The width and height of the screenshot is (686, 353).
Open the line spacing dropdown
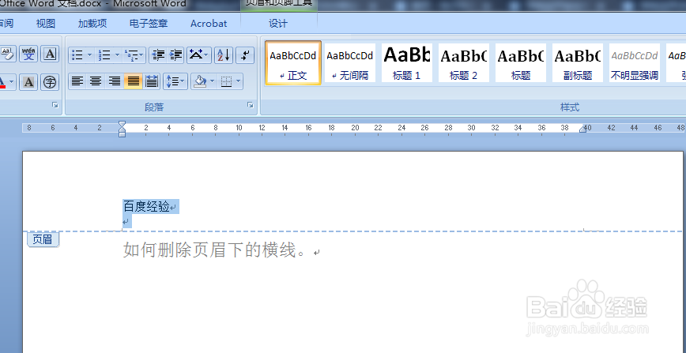pos(175,81)
